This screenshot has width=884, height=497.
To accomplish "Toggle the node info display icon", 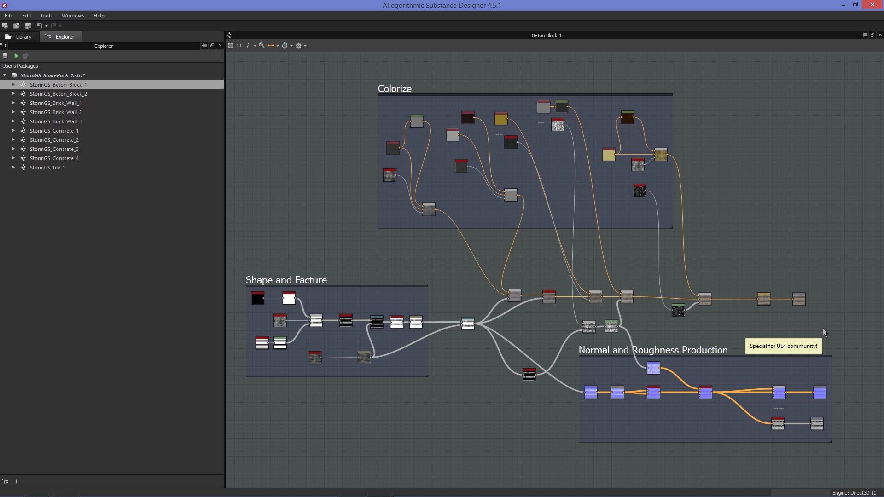I will pos(248,46).
